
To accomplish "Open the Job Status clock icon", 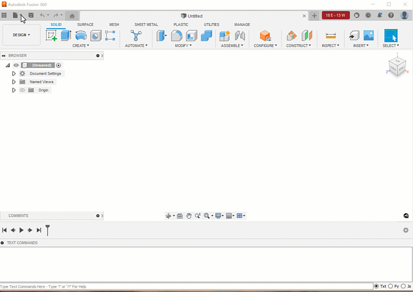I will 368,15.
